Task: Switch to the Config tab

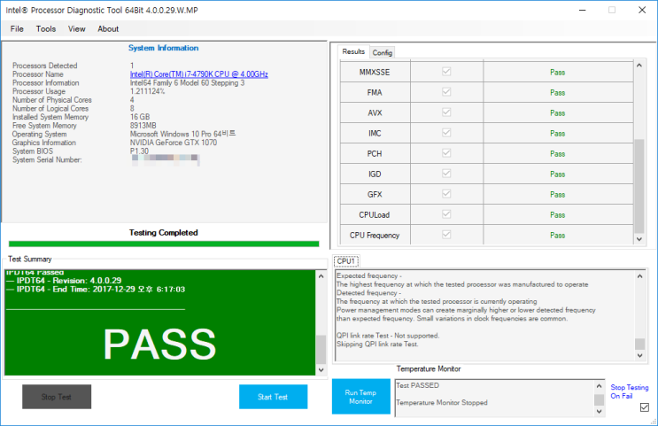Action: coord(383,52)
